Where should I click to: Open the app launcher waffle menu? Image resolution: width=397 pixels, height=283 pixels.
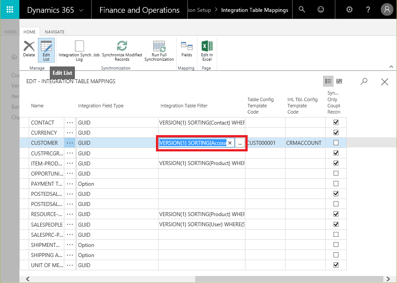[10, 10]
